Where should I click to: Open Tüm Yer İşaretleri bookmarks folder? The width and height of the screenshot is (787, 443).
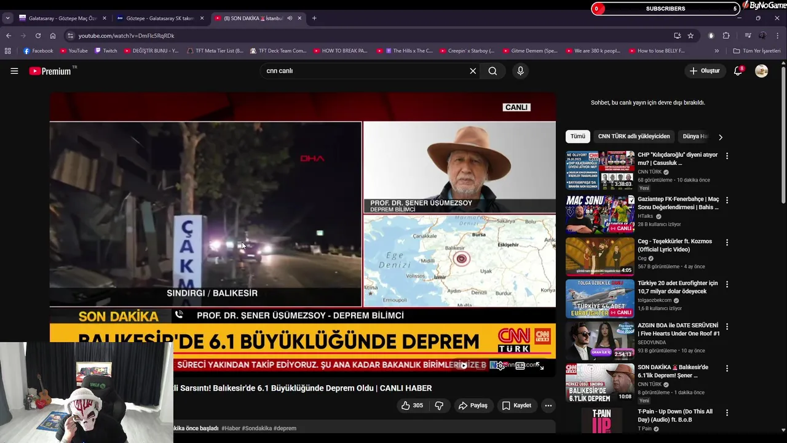click(x=757, y=51)
